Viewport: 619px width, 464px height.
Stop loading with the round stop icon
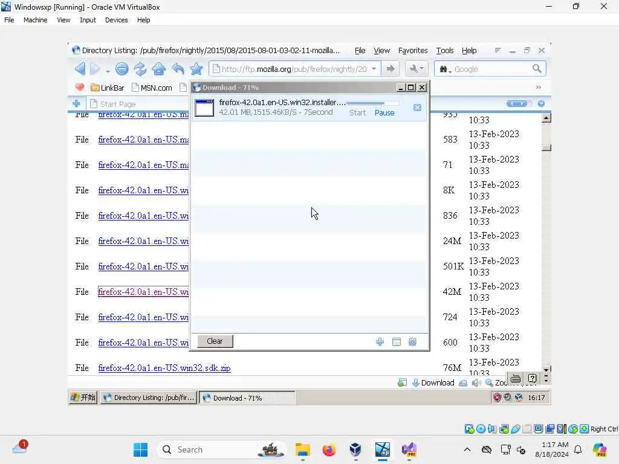pos(122,69)
